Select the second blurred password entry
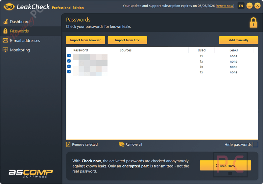This screenshot has width=263, height=184. coord(90,63)
